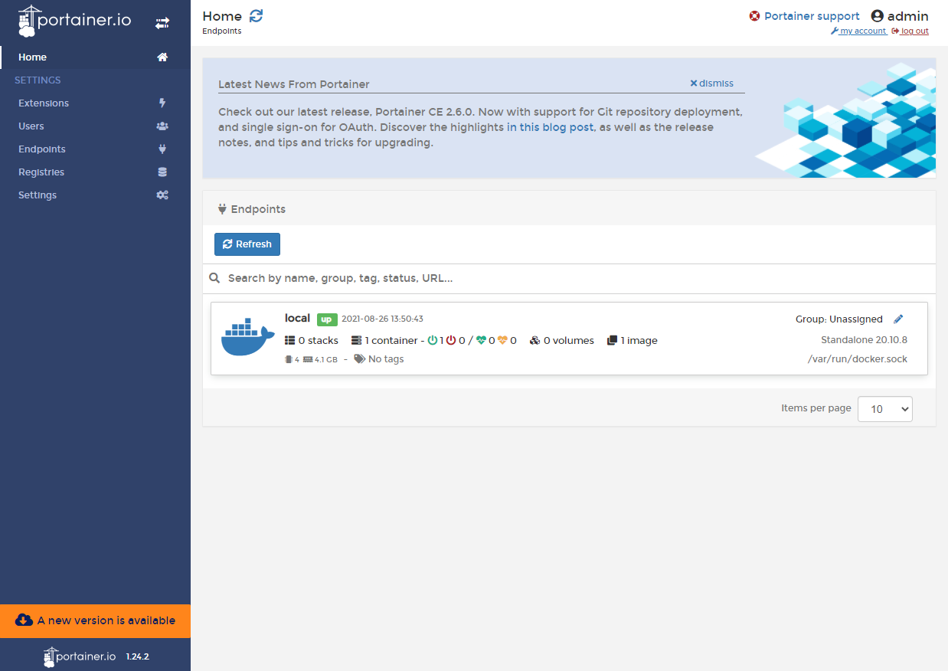
Task: Click the cloud download icon in update banner
Action: click(x=24, y=620)
